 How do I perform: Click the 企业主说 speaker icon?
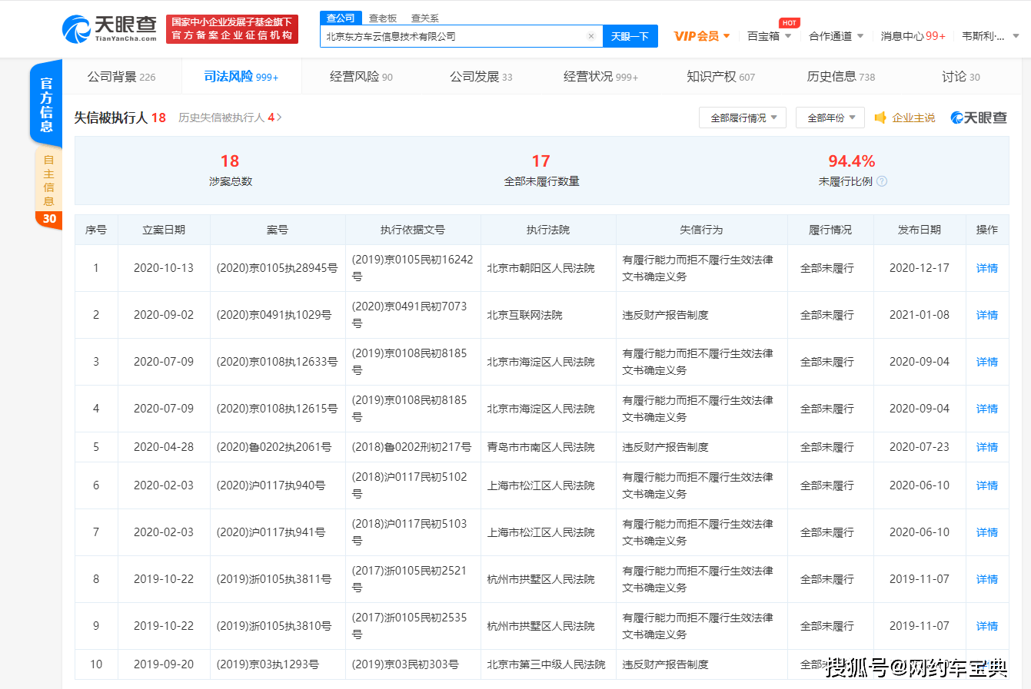click(881, 118)
